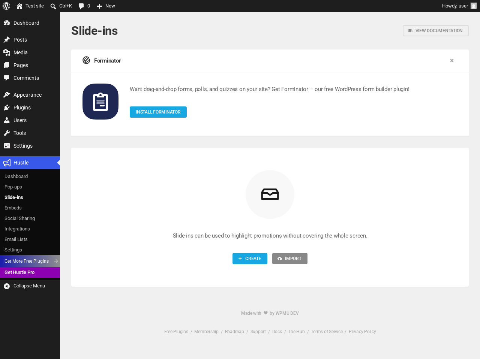Screen dimensions: 480x359
Task: Click the comments bubble icon in the admin bar
Action: point(81,6)
